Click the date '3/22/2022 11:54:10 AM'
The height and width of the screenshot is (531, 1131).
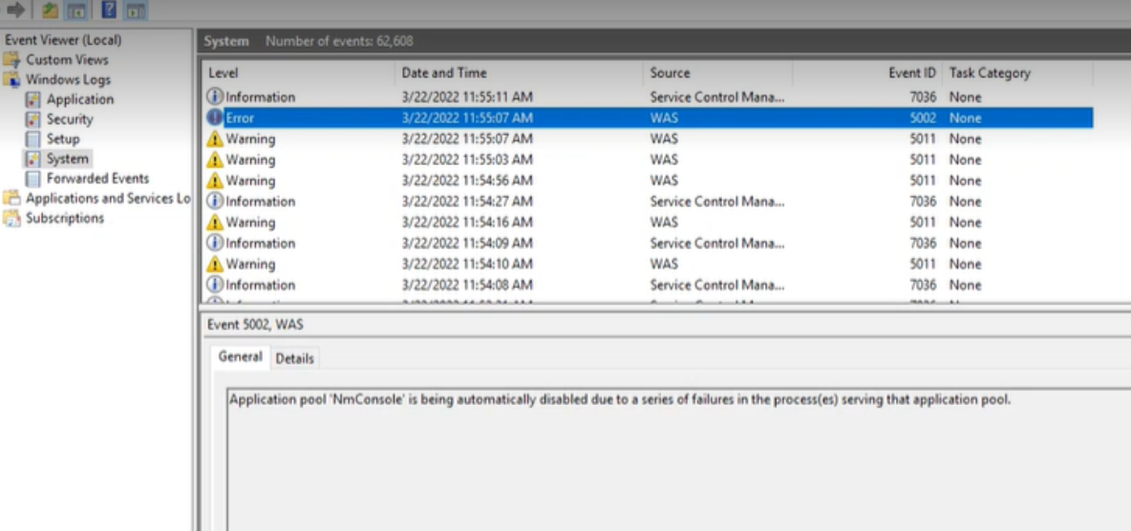467,264
